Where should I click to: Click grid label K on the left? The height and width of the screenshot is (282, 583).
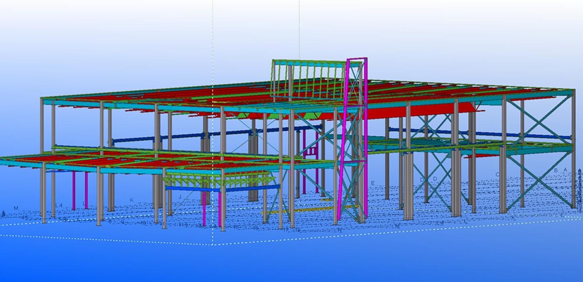(x=132, y=200)
